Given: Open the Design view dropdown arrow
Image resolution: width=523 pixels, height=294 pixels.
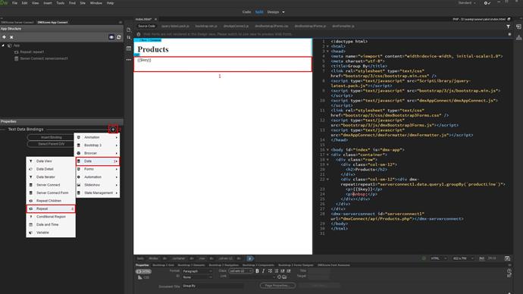Looking at the screenshot, I should 283,12.
